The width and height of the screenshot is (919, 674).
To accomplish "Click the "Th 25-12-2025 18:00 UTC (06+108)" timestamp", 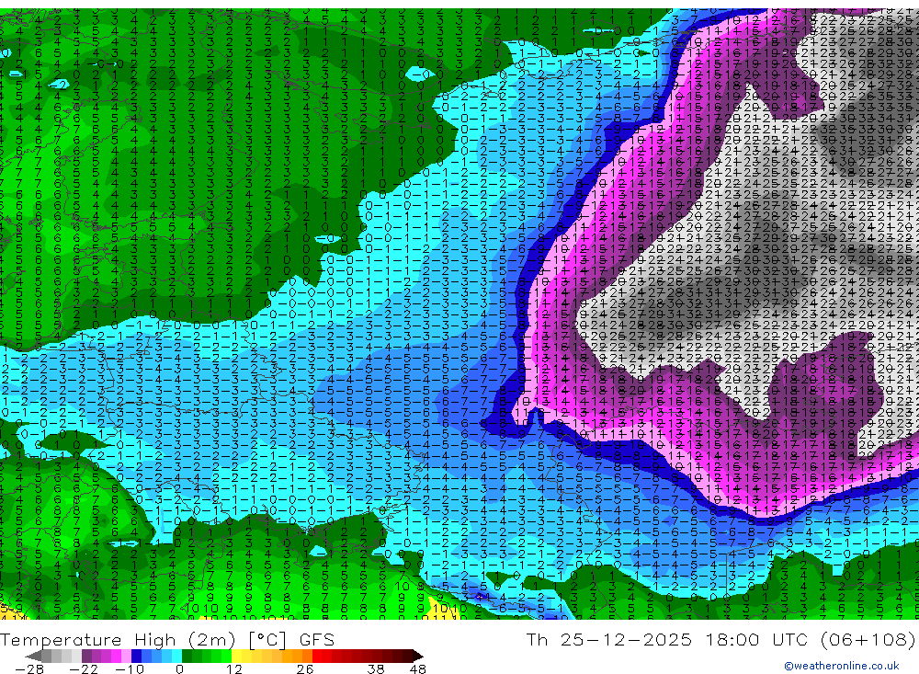I will [720, 639].
